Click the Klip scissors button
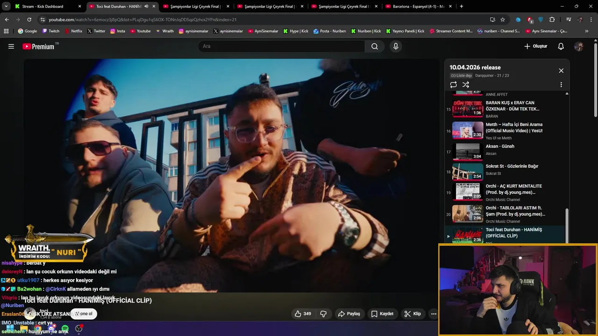This screenshot has height=336, width=598. click(413, 314)
